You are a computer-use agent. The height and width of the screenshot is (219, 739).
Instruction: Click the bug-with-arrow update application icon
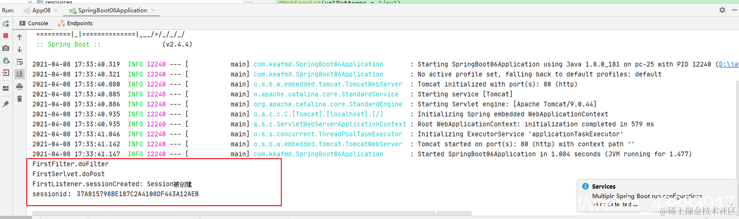pyautogui.click(x=6, y=60)
